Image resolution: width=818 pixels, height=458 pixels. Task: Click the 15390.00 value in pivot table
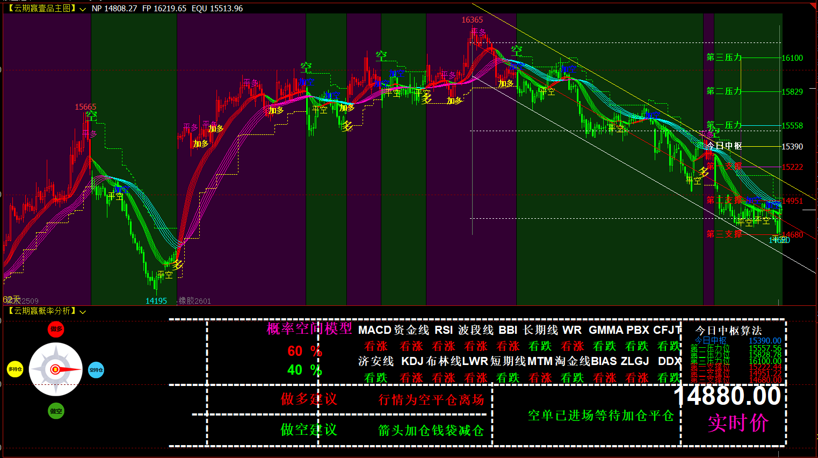[x=765, y=341]
